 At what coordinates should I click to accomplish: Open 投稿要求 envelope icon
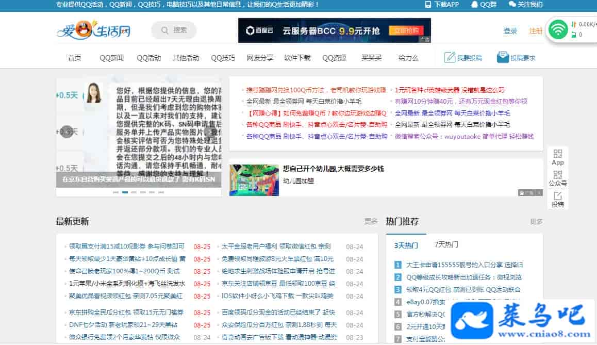click(x=503, y=57)
